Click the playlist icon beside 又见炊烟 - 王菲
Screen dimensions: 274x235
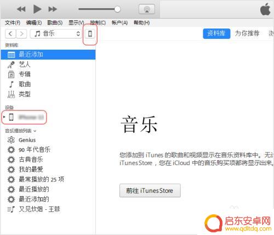pos(11,209)
